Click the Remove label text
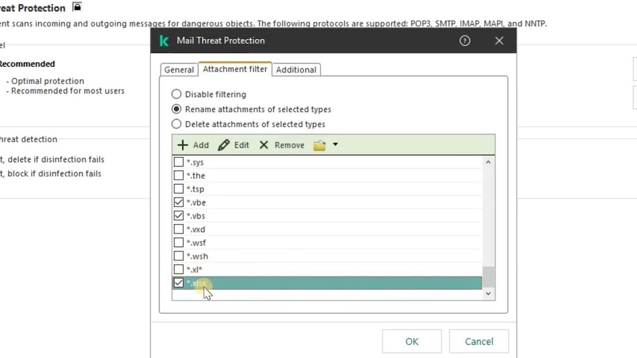 point(289,145)
